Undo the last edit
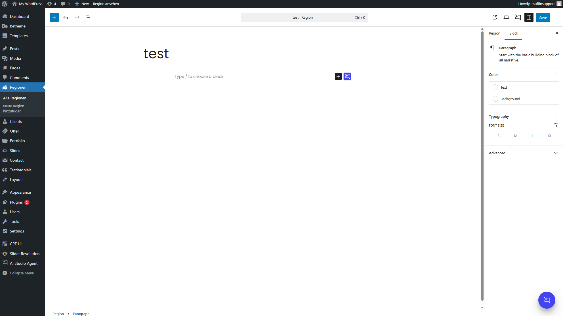563x316 pixels. tap(66, 17)
